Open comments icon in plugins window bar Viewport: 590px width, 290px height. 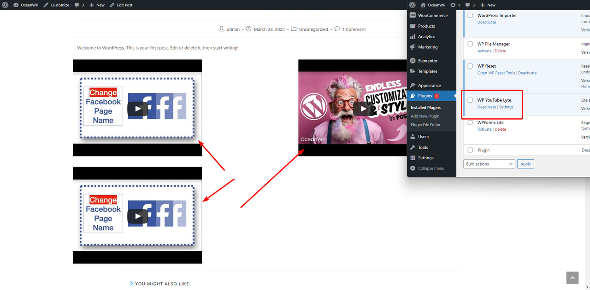[x=470, y=5]
